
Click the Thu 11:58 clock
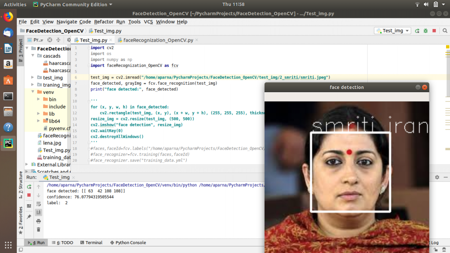coord(233,4)
